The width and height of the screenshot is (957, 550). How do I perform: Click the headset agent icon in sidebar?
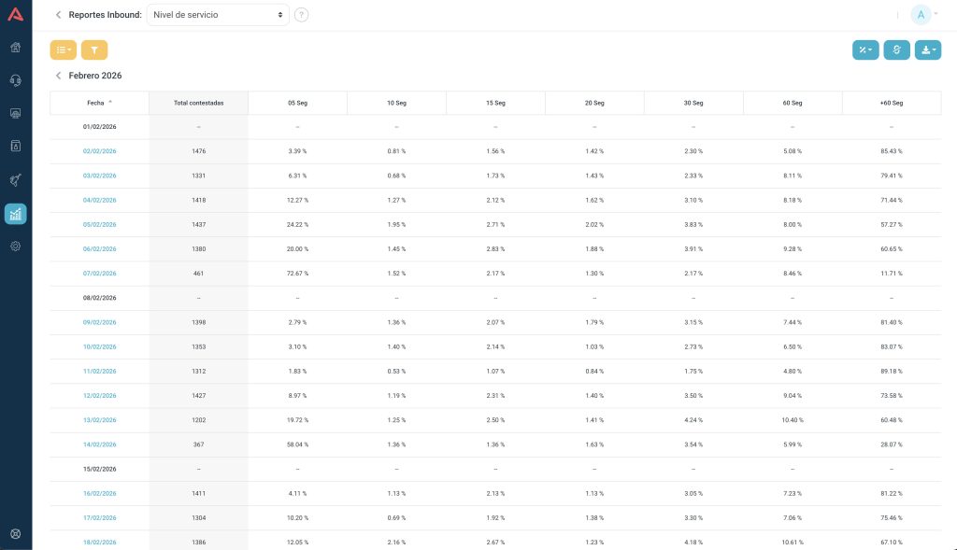tap(16, 80)
